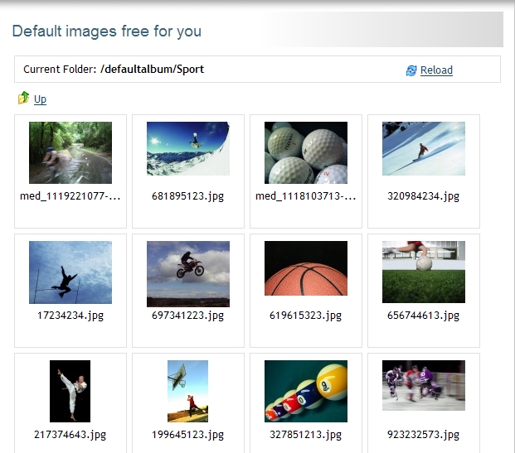Select the snowboarder jump thumbnail 681895123.jpg
This screenshot has height=453, width=515.
[x=188, y=148]
